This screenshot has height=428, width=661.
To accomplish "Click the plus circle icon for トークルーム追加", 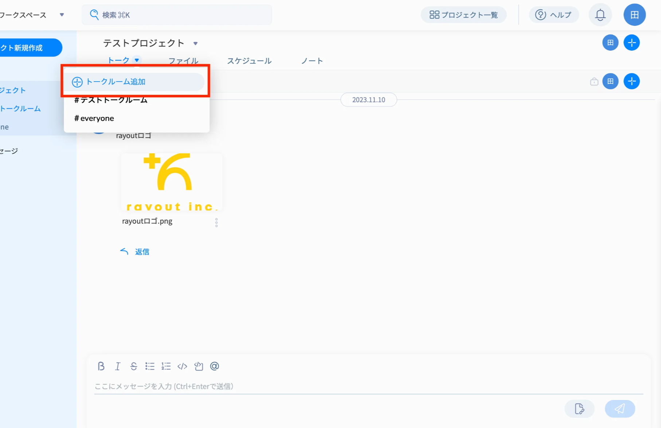I will [77, 82].
